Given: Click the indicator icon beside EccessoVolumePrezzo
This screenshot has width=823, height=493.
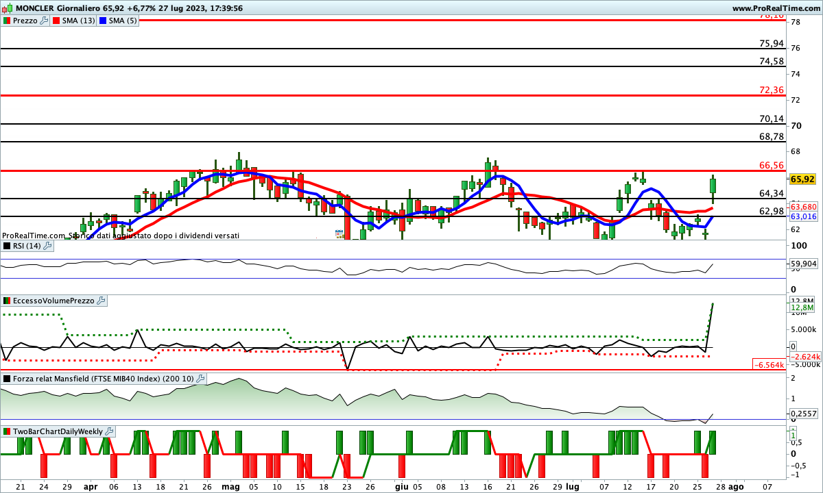Looking at the screenshot, I should click(x=7, y=301).
